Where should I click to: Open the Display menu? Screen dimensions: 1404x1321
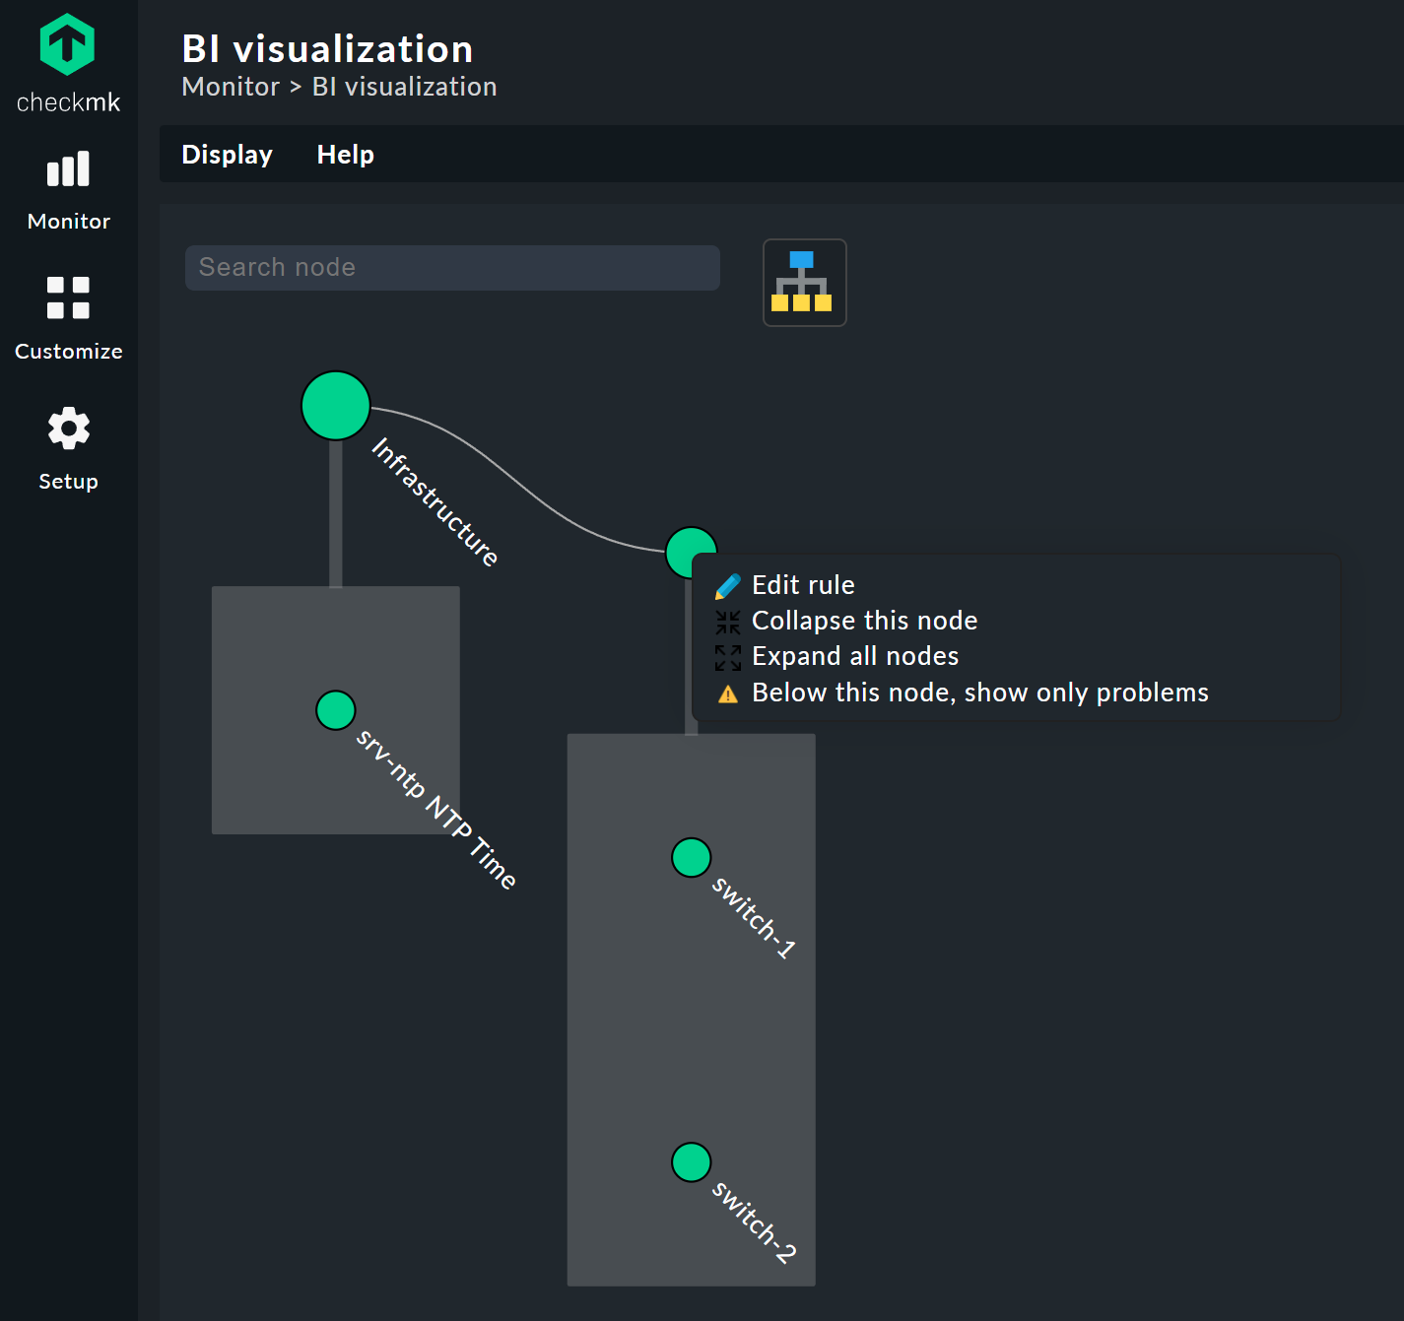coord(227,155)
